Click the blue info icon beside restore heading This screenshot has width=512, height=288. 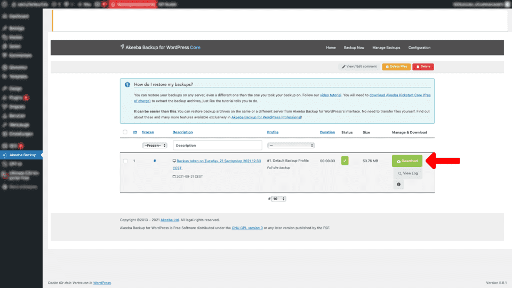127,85
